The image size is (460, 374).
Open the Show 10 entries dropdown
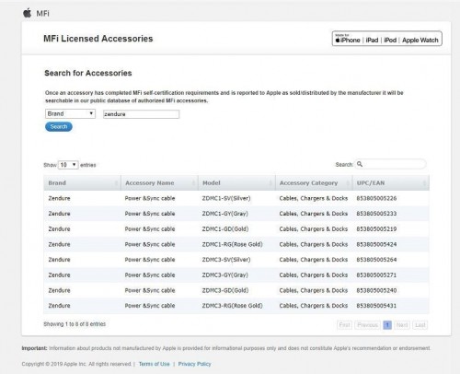[x=68, y=165]
